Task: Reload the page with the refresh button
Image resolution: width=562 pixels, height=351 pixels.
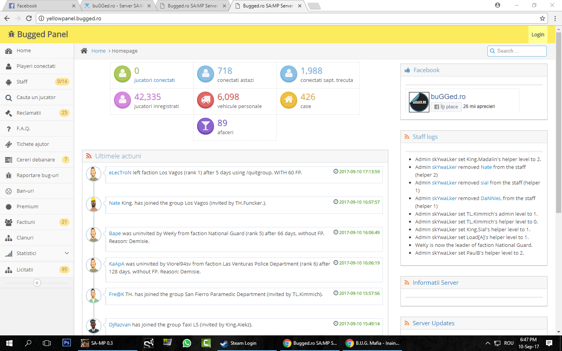Action: pyautogui.click(x=29, y=18)
